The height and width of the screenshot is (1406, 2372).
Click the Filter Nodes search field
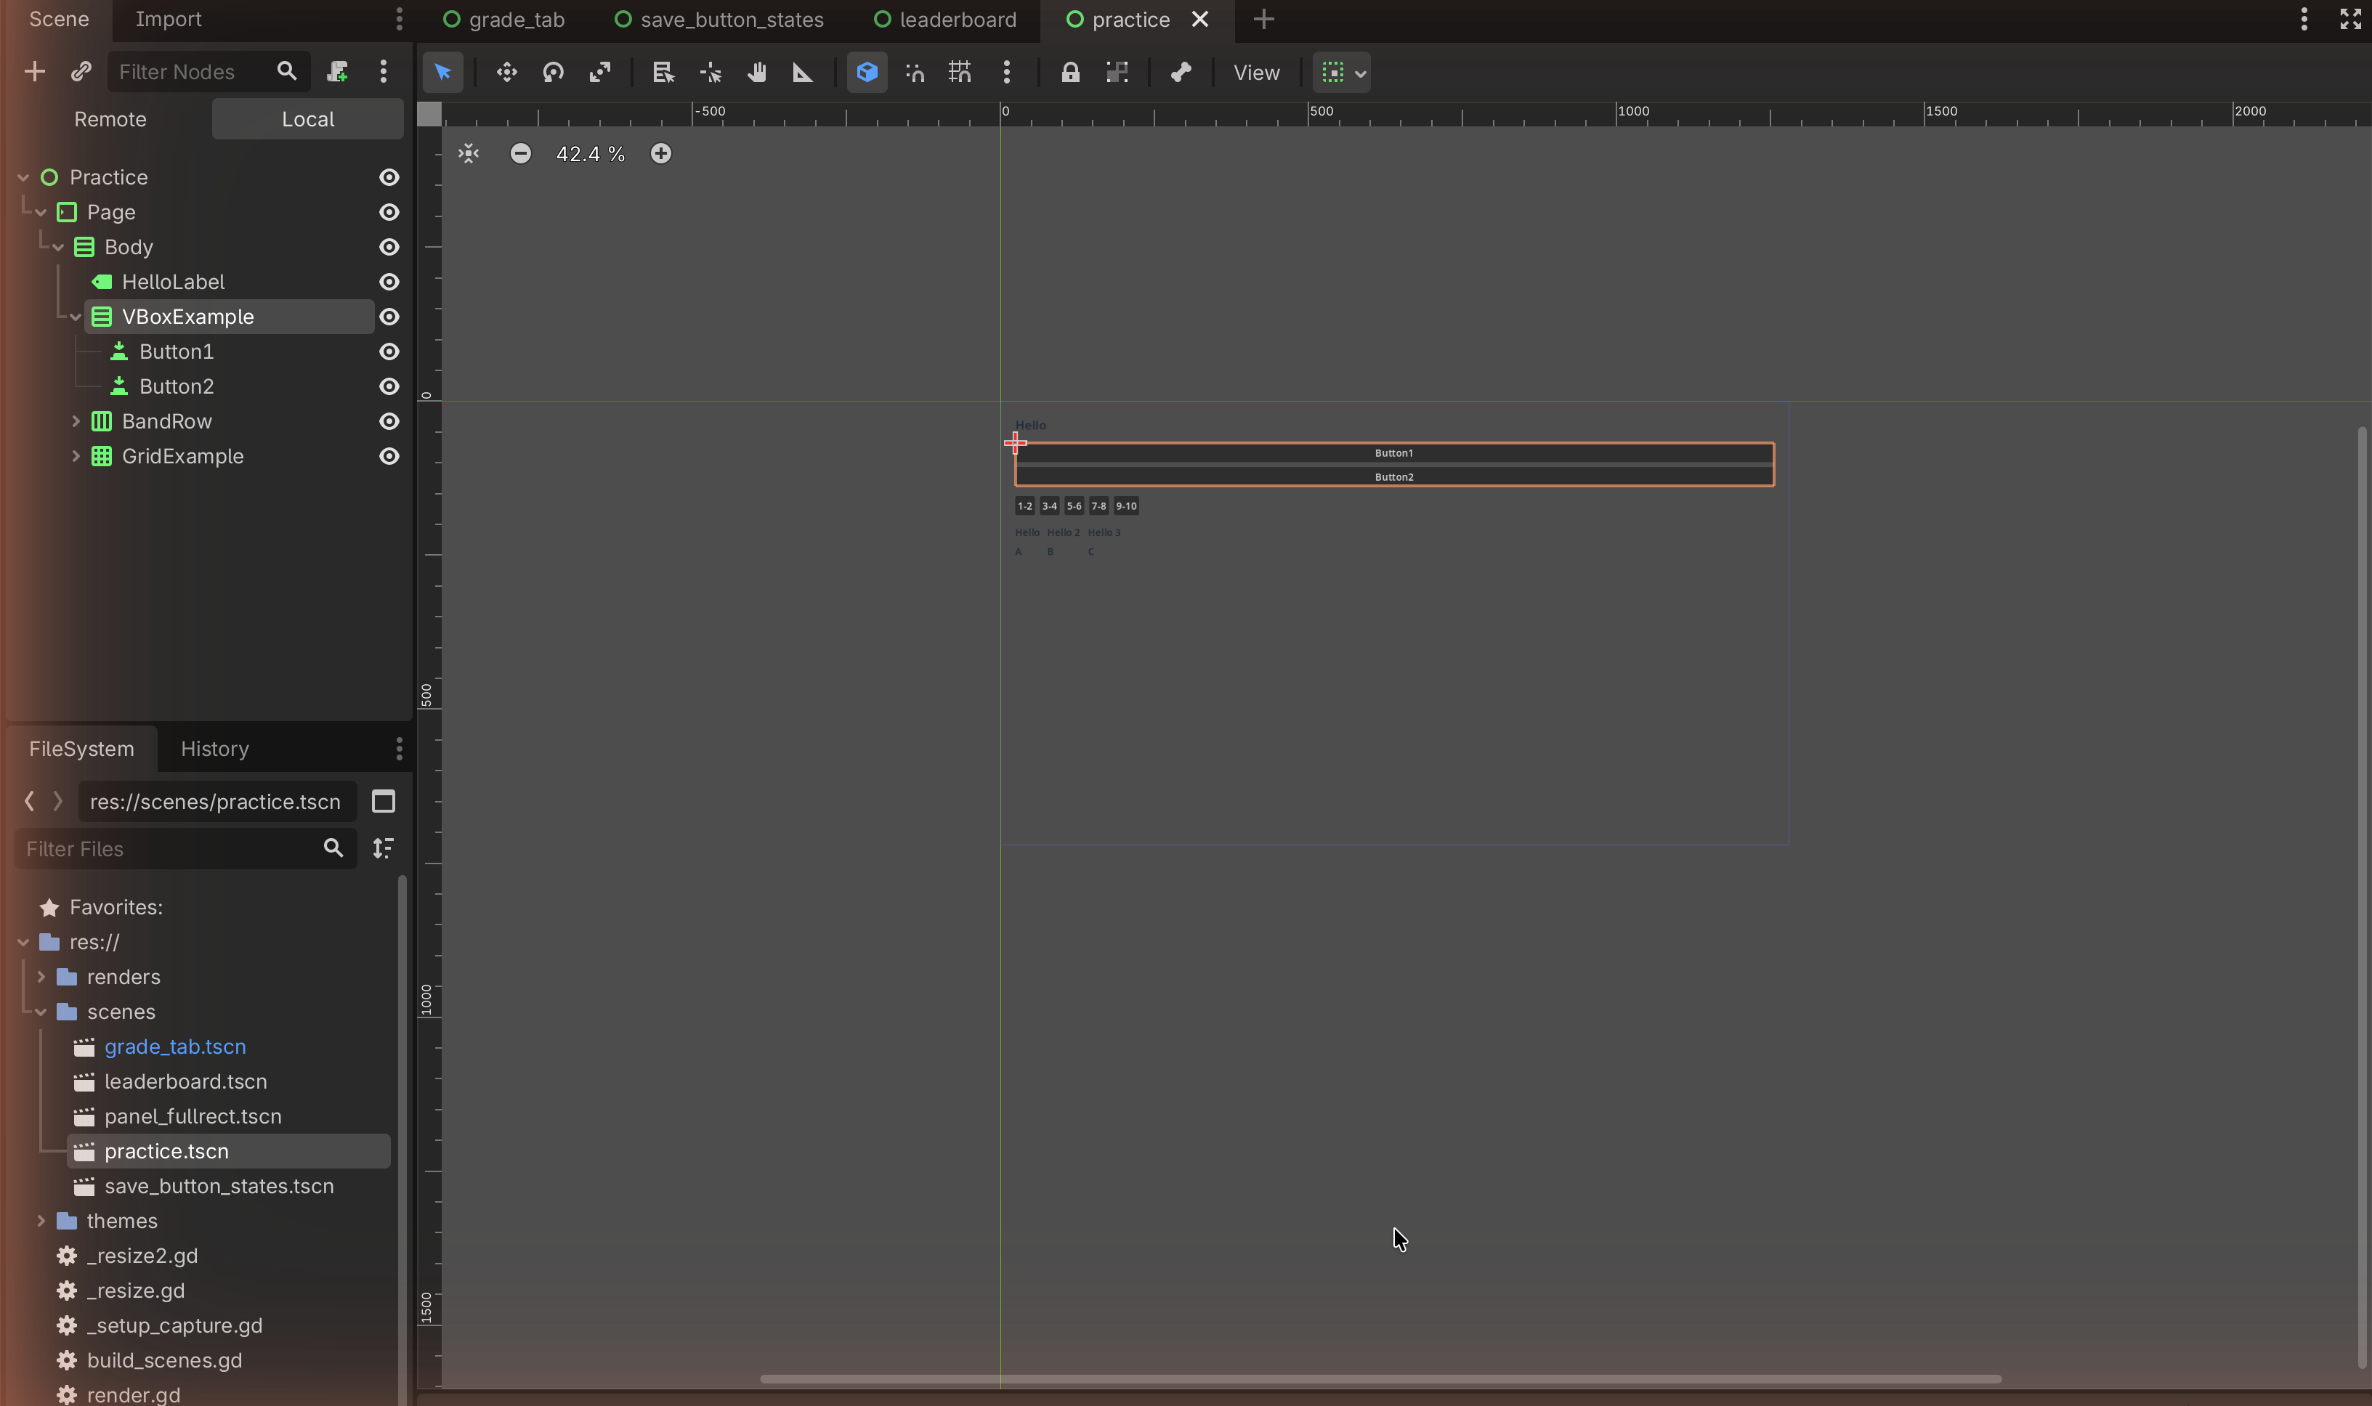tap(208, 72)
